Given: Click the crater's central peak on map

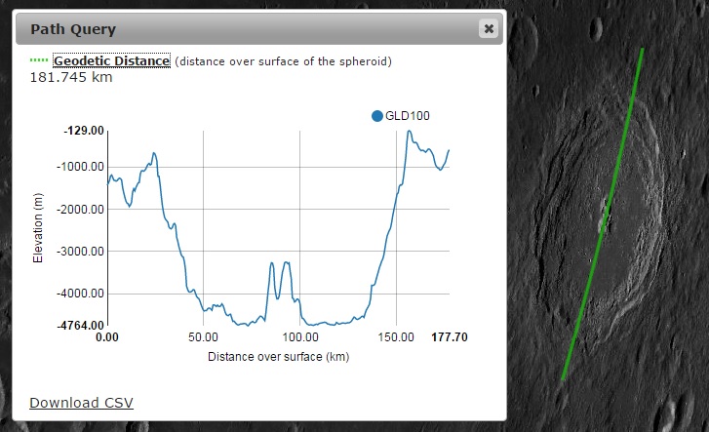Looking at the screenshot, I should point(606,213).
